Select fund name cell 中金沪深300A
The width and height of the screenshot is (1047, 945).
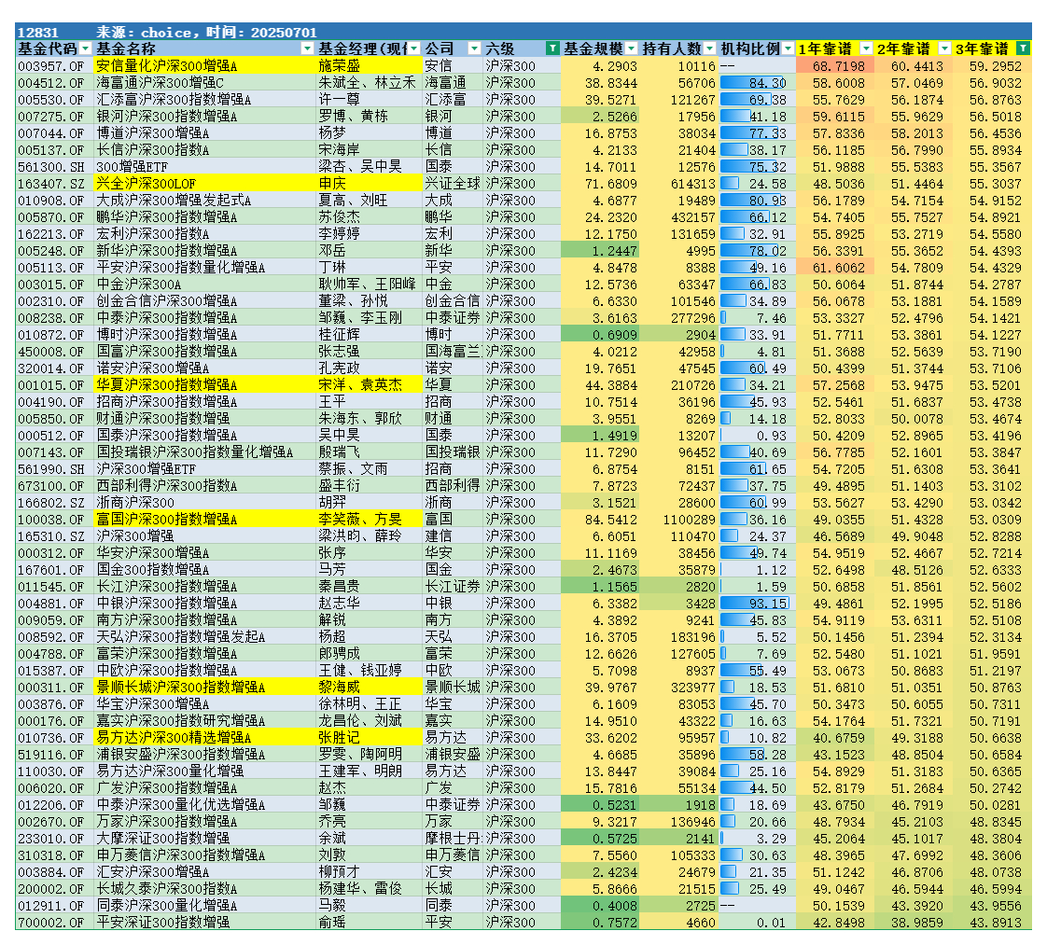tap(204, 285)
